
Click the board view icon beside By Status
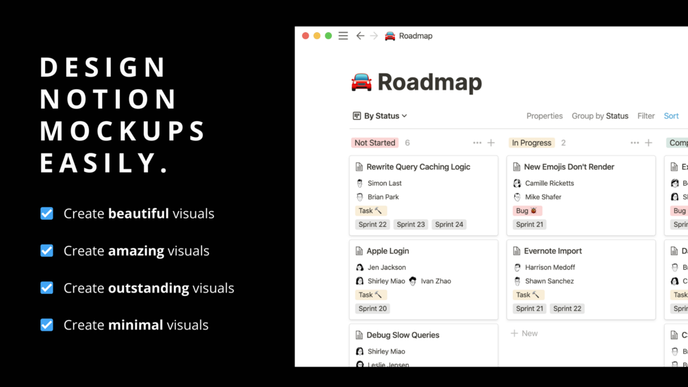357,116
